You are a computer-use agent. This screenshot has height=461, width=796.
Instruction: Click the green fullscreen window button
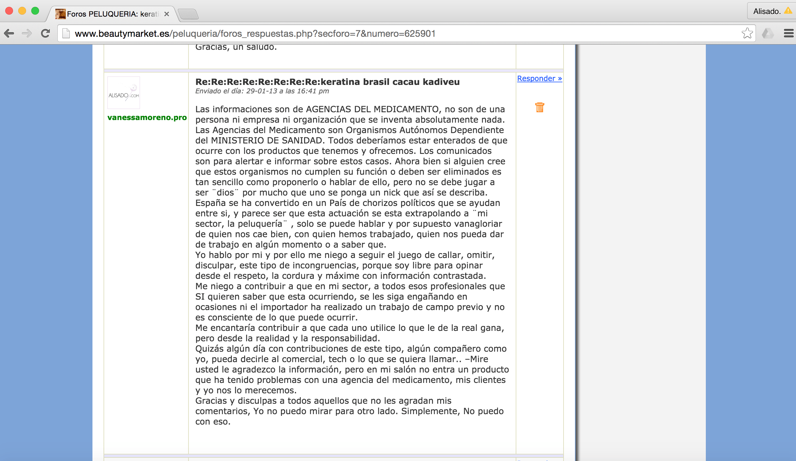(35, 11)
